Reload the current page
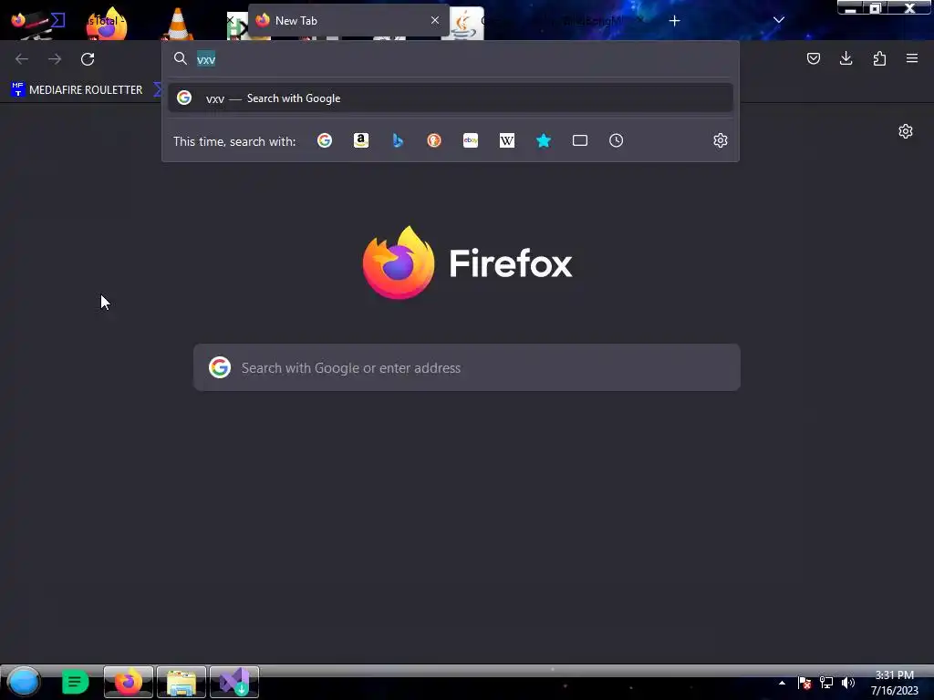 click(x=88, y=59)
